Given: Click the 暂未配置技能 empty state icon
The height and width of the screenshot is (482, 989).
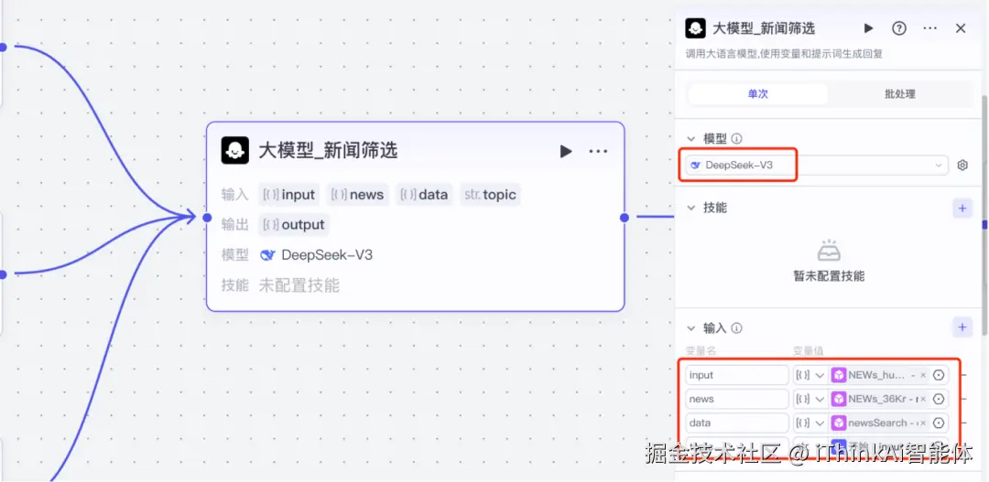Looking at the screenshot, I should (x=828, y=250).
